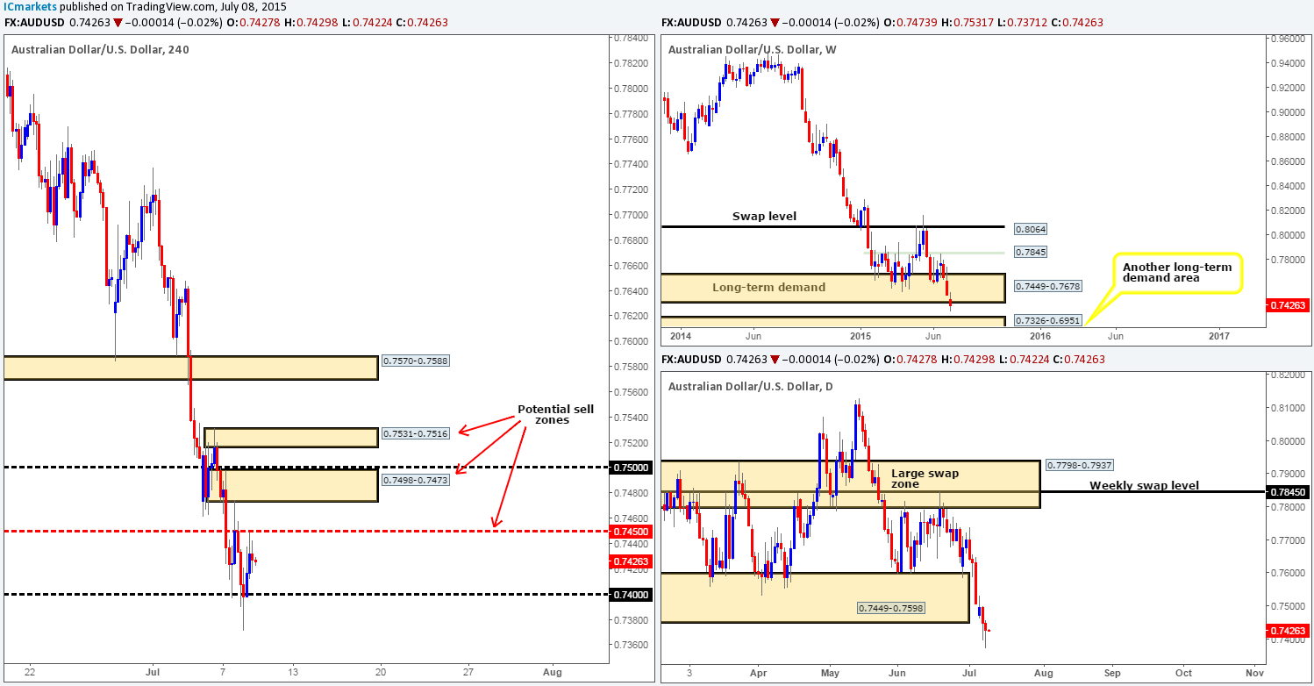Image resolution: width=1314 pixels, height=686 pixels.
Task: Click the FX:AUDUSD symbol above the 240 chart
Action: tap(33, 22)
